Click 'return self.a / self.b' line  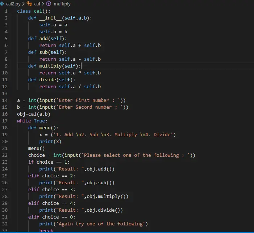70,87
